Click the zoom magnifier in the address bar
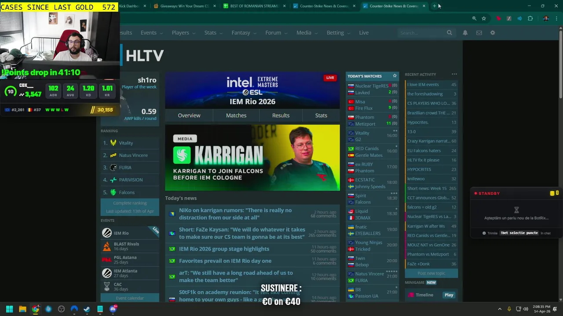Screen dimensions: 563x316 [x=474, y=18]
